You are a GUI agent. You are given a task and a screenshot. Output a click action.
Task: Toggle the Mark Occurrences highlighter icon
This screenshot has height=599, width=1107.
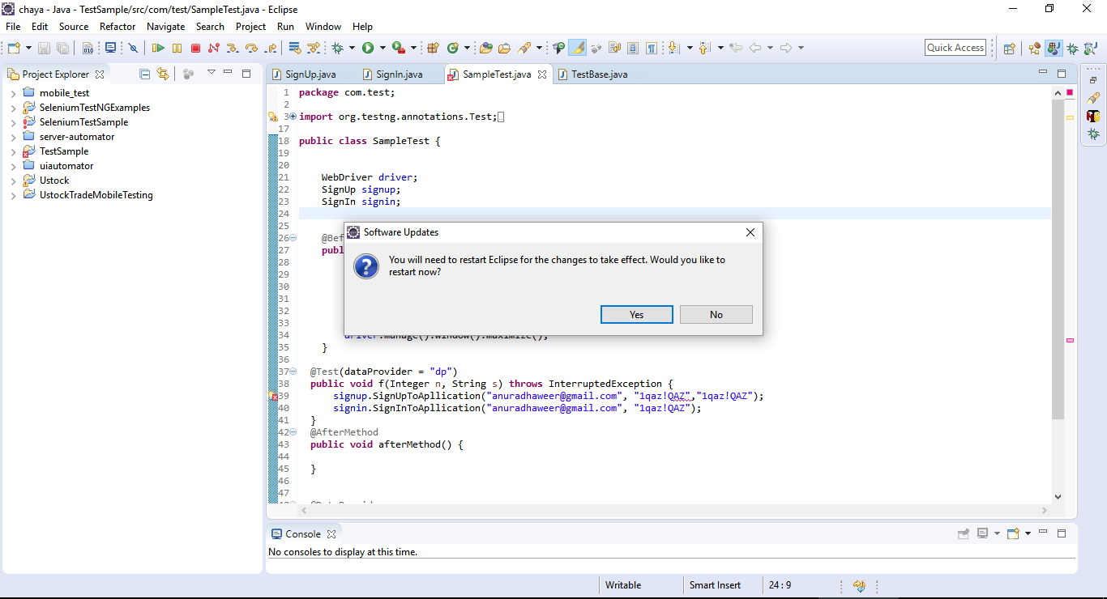577,47
